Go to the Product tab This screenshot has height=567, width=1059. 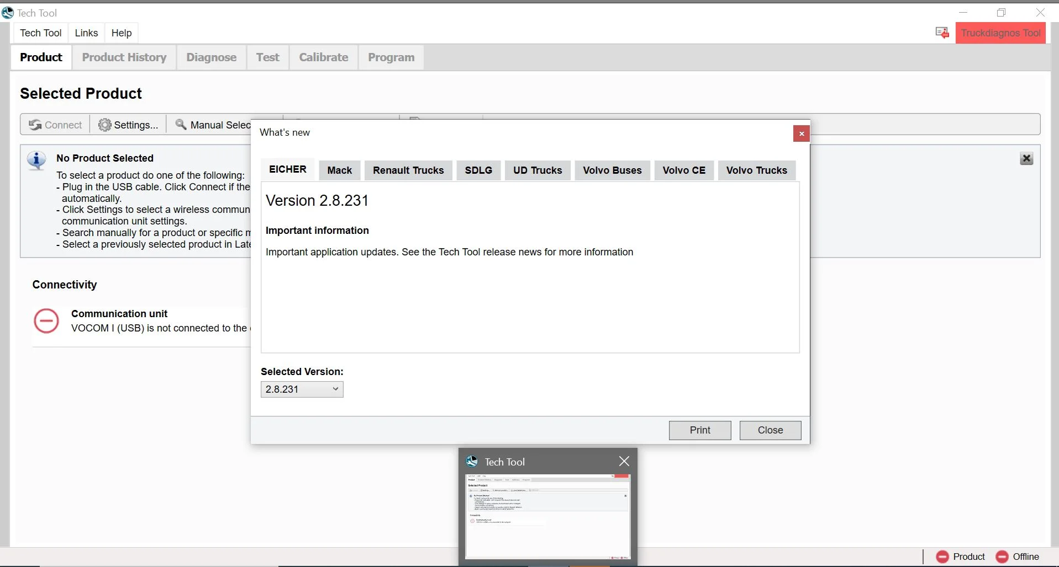41,57
